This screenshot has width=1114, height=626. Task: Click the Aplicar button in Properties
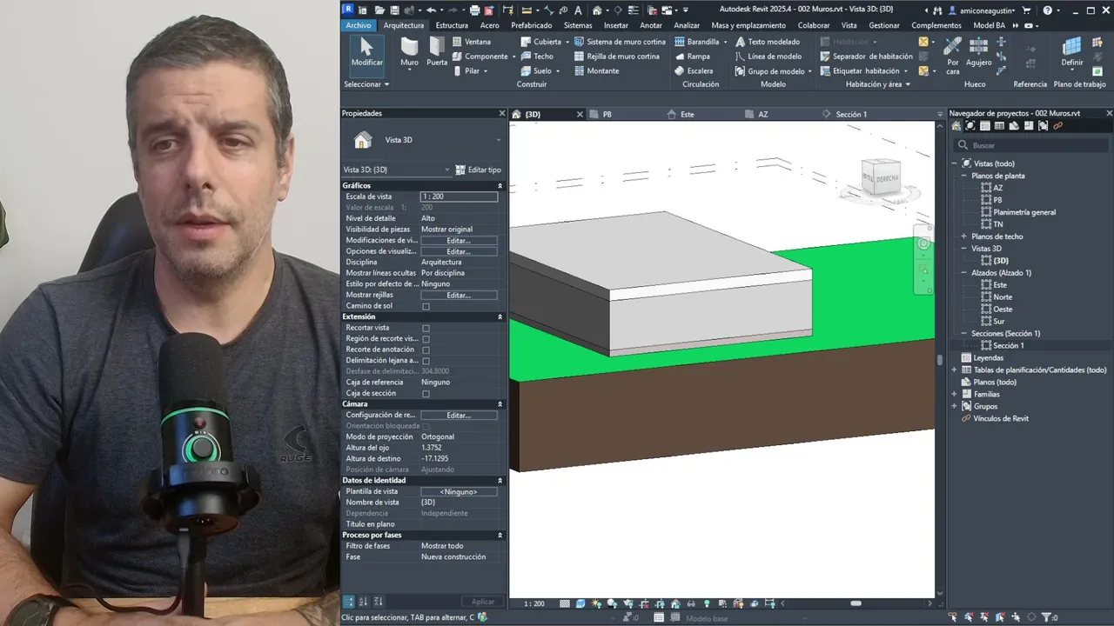pyautogui.click(x=483, y=602)
